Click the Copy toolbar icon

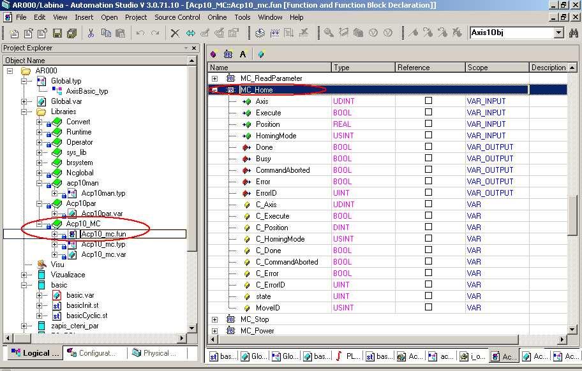(x=106, y=33)
